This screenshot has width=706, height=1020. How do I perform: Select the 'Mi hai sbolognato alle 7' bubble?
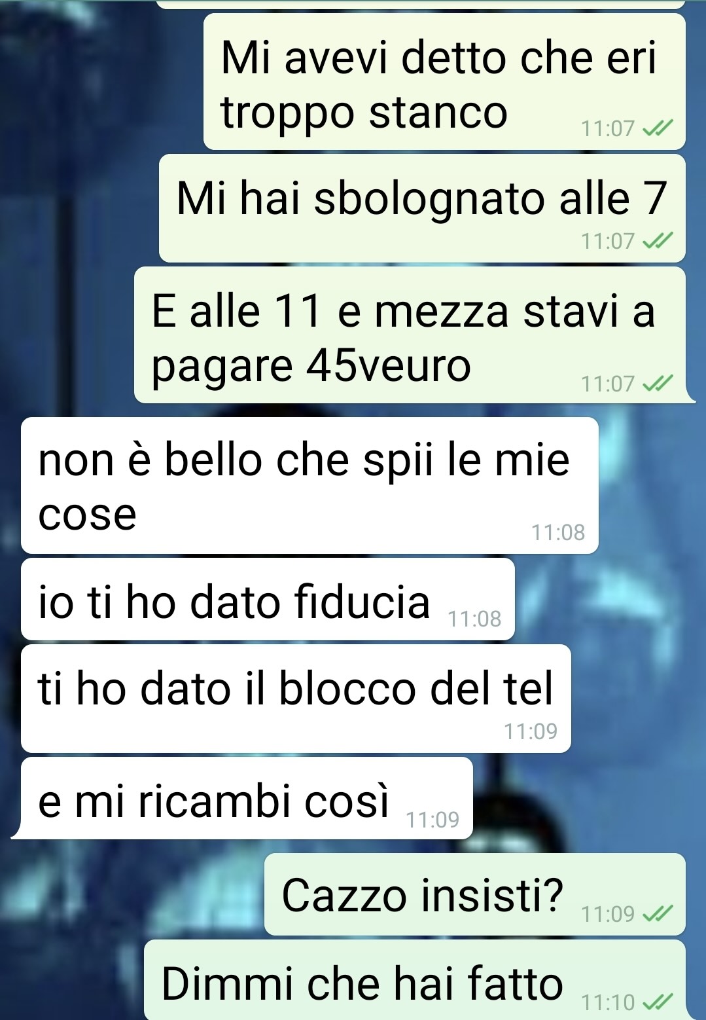[x=422, y=208]
